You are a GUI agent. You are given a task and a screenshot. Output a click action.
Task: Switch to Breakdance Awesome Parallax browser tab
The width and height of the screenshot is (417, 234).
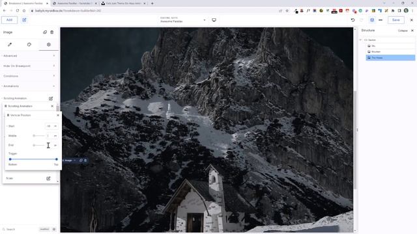tap(26, 3)
